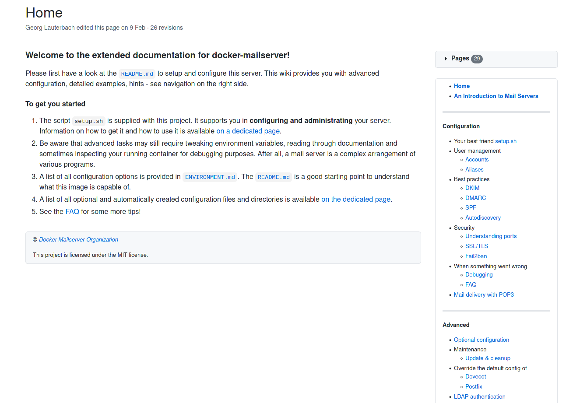
Task: Open setup.sh documentation from the sidebar
Action: (x=506, y=141)
